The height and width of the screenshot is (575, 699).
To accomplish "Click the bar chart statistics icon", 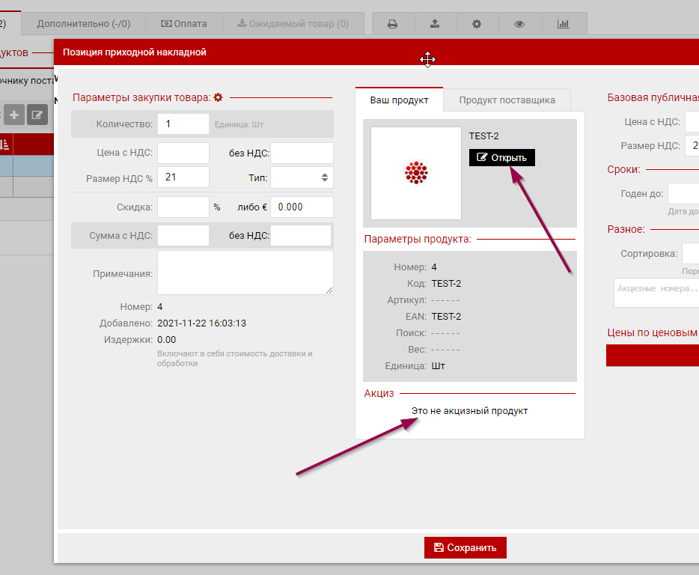I will tap(563, 24).
